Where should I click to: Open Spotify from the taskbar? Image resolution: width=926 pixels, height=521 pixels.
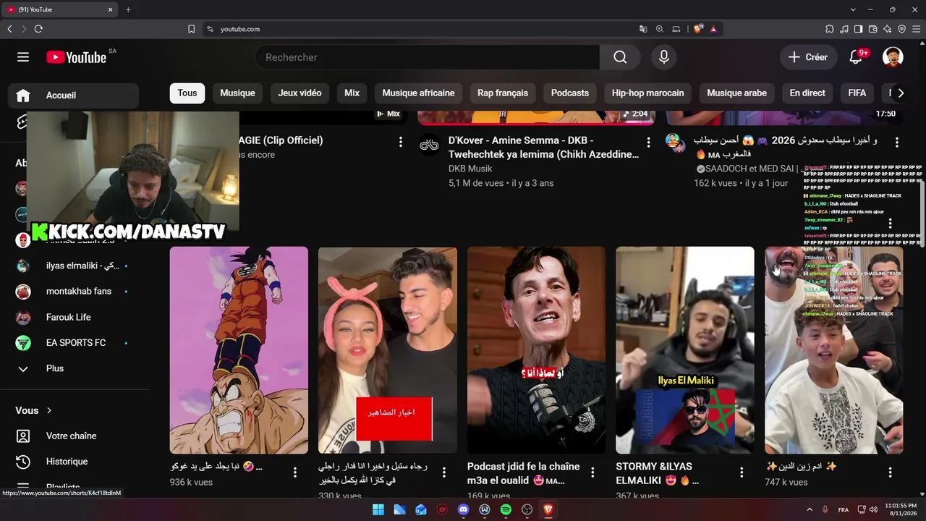506,509
